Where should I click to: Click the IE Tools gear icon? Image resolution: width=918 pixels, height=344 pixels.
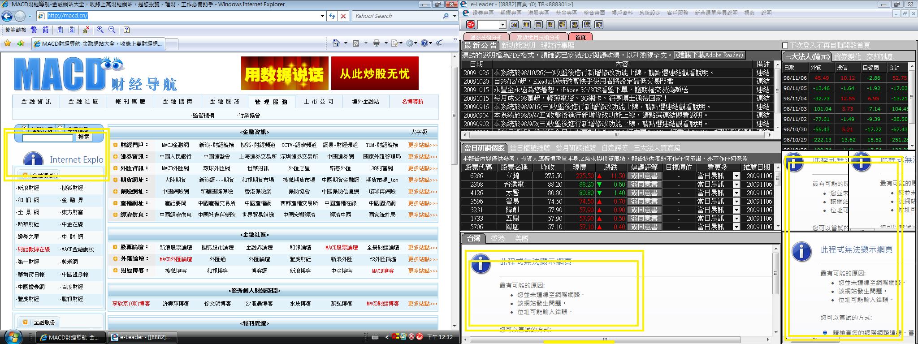pos(410,43)
